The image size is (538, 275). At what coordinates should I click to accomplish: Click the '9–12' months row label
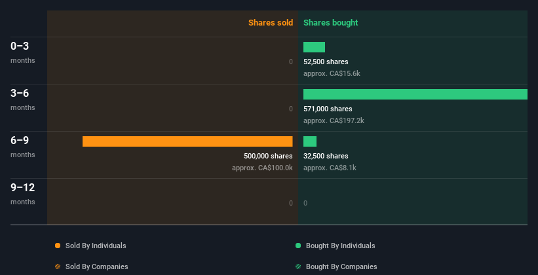23,187
